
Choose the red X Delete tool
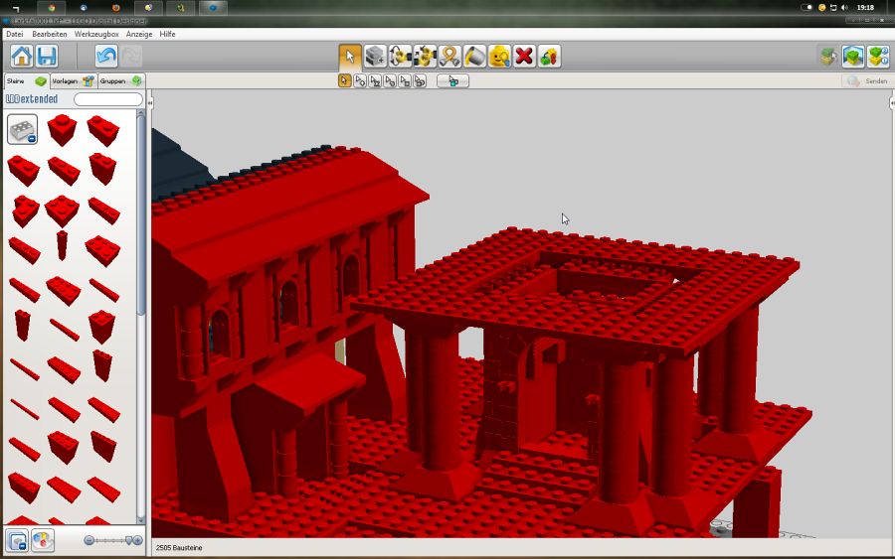point(524,57)
